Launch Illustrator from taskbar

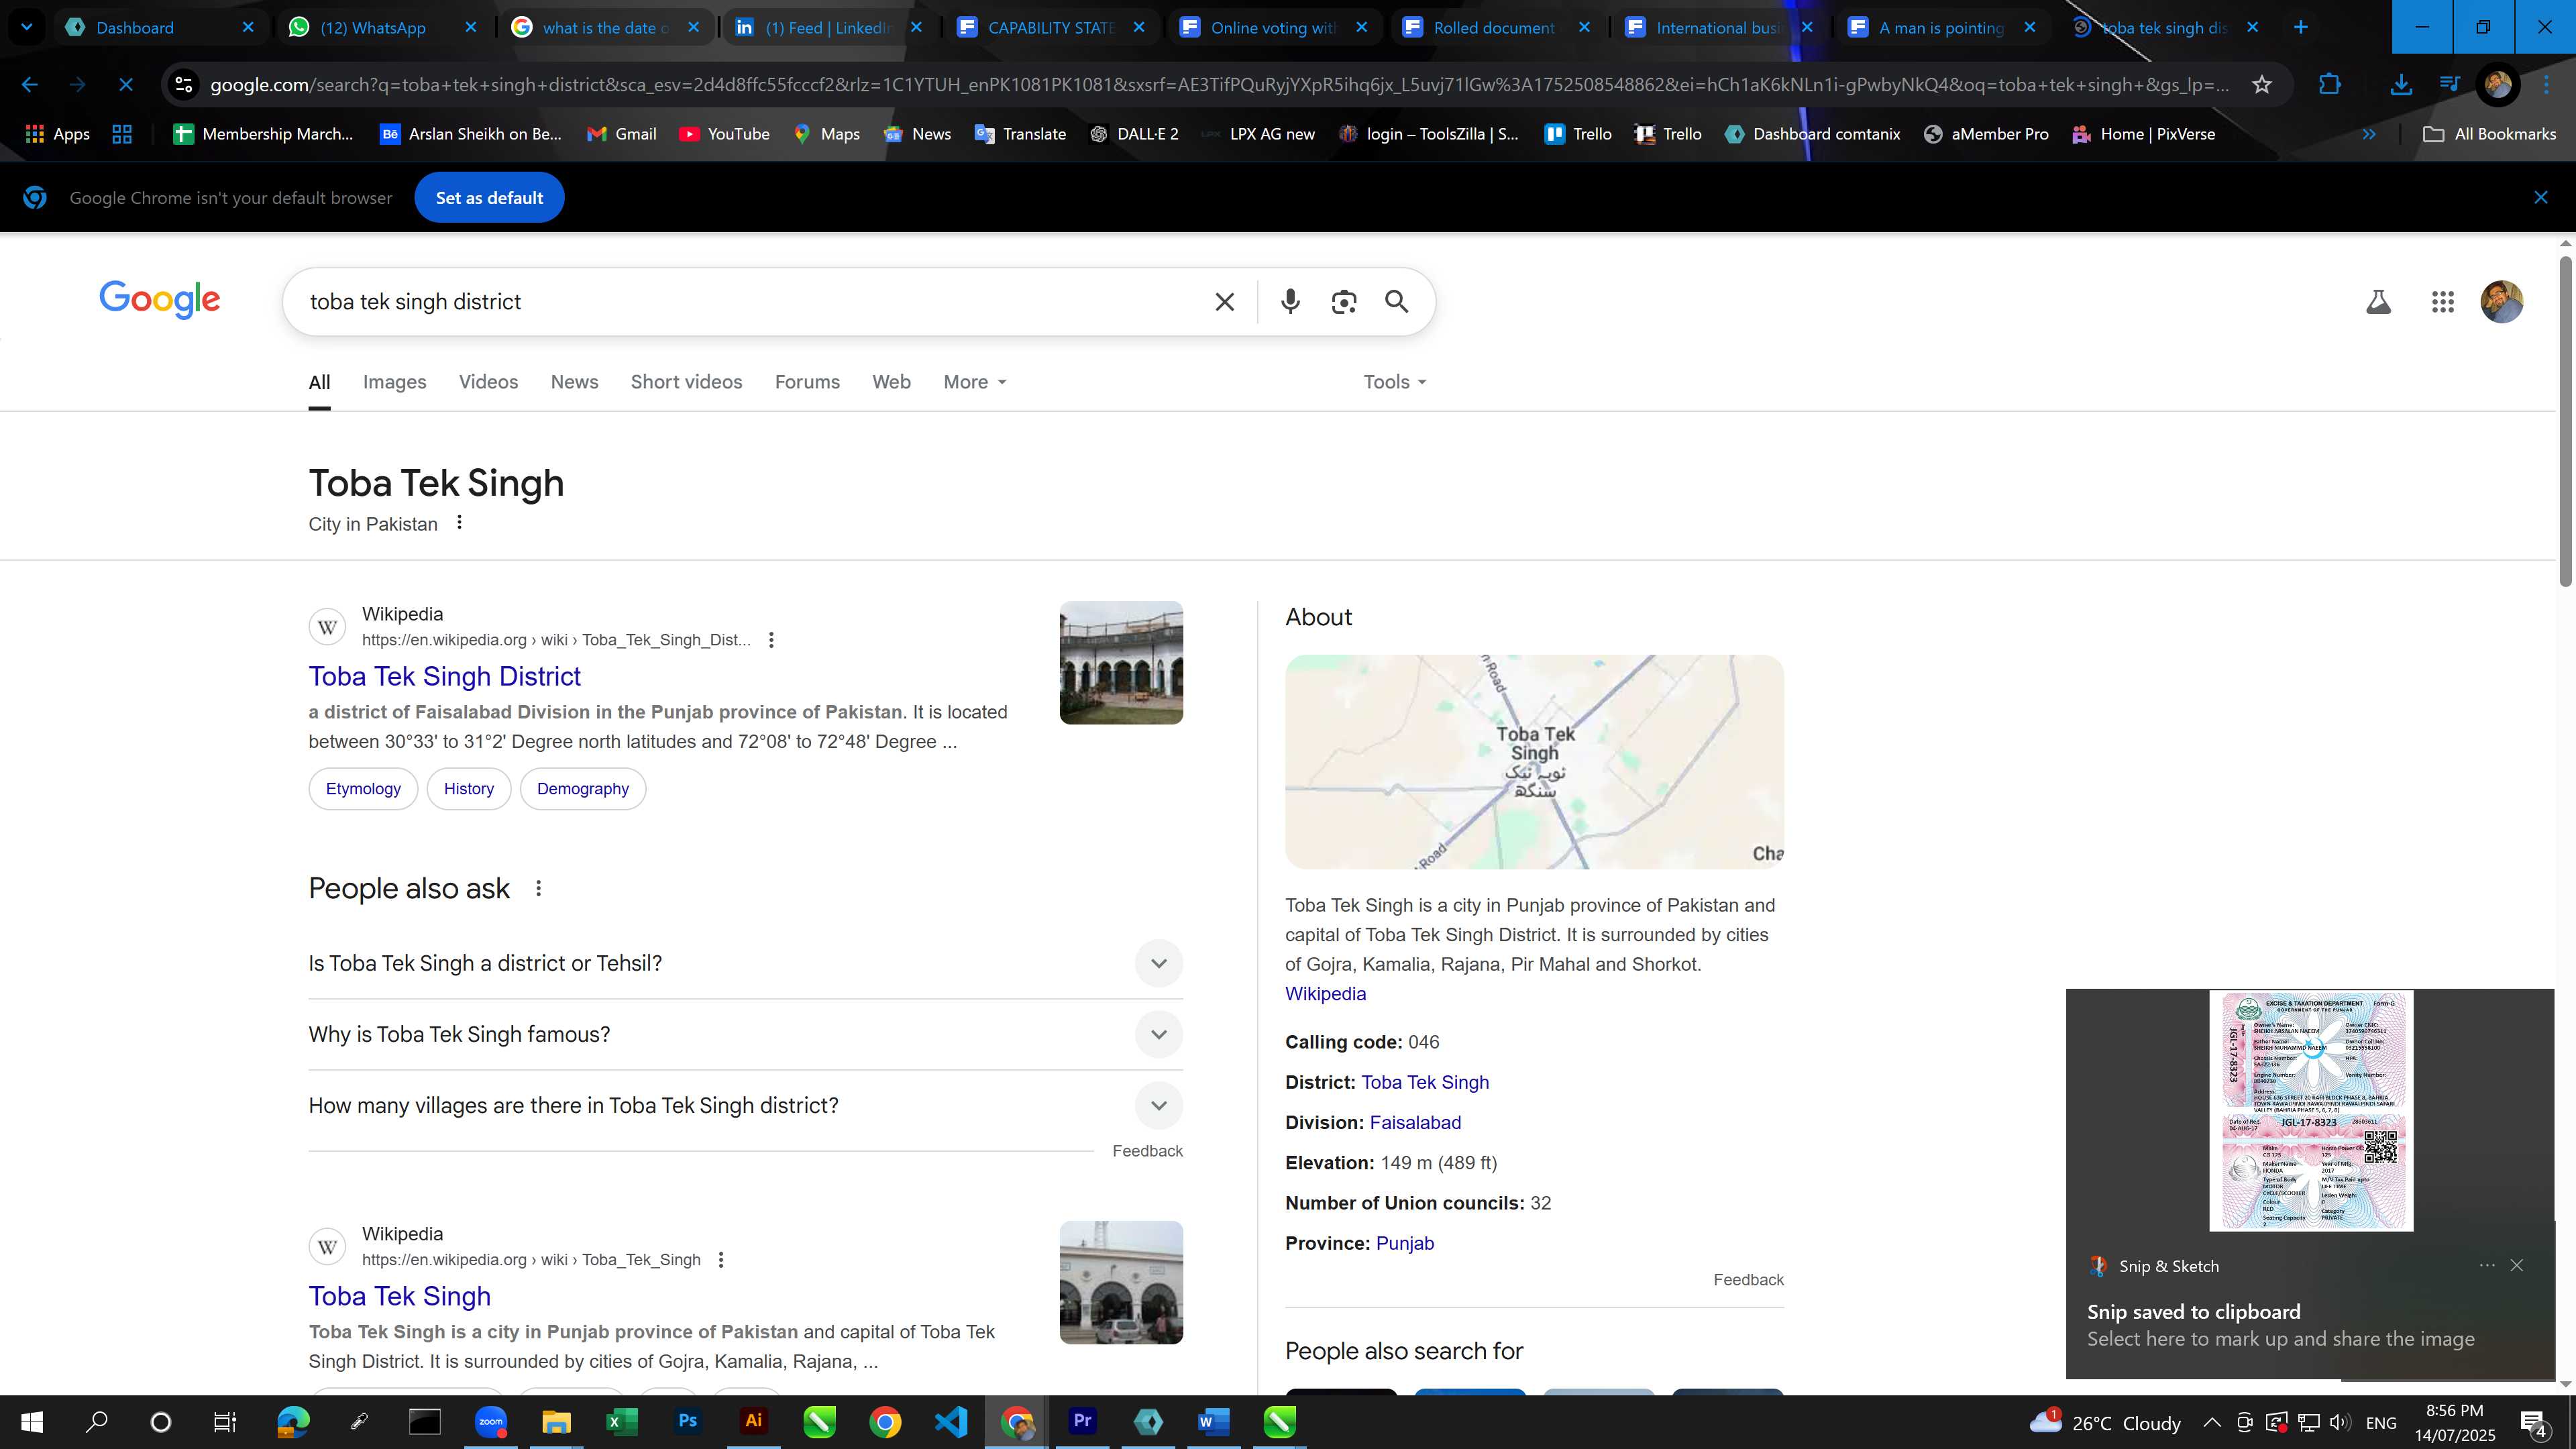click(753, 1421)
